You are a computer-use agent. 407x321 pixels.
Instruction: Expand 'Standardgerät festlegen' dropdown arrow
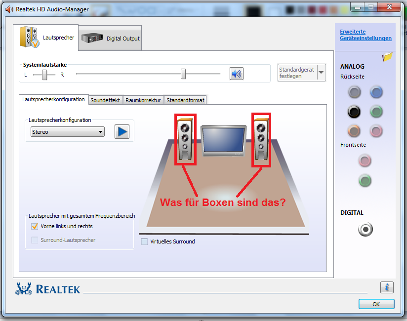321,73
